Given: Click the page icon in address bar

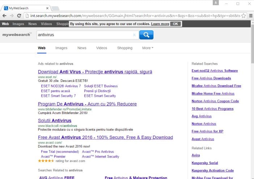Looking at the screenshot, I should point(27,16).
